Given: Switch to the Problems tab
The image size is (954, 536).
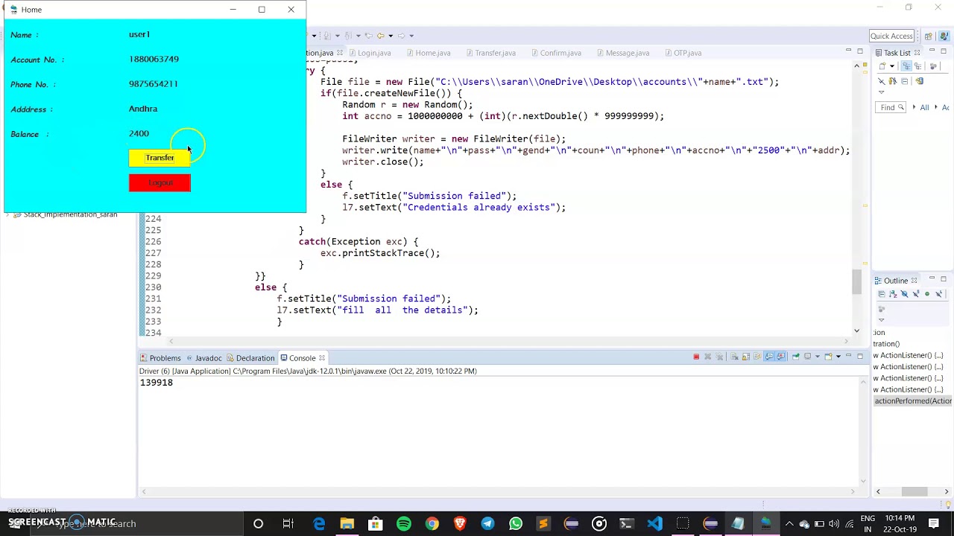Looking at the screenshot, I should click(x=159, y=358).
